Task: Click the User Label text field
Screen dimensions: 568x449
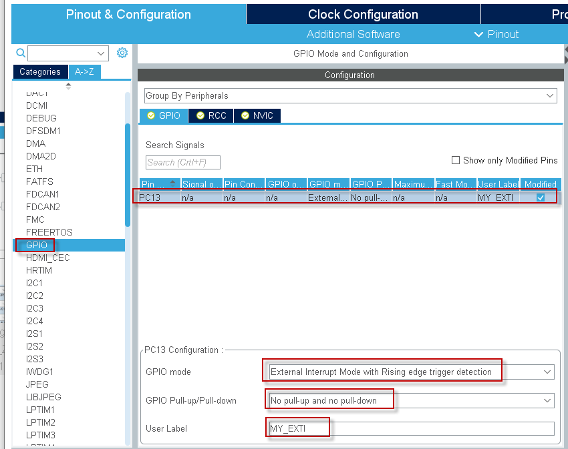Action: point(412,429)
